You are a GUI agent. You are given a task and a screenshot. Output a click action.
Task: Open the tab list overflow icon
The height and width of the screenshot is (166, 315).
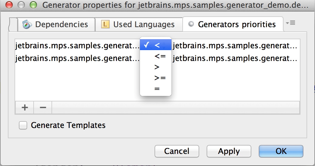tap(290, 23)
